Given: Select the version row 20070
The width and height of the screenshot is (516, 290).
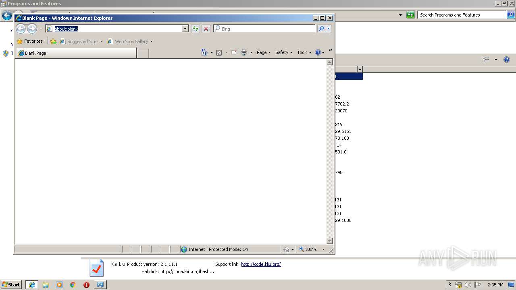Looking at the screenshot, I should (341, 111).
